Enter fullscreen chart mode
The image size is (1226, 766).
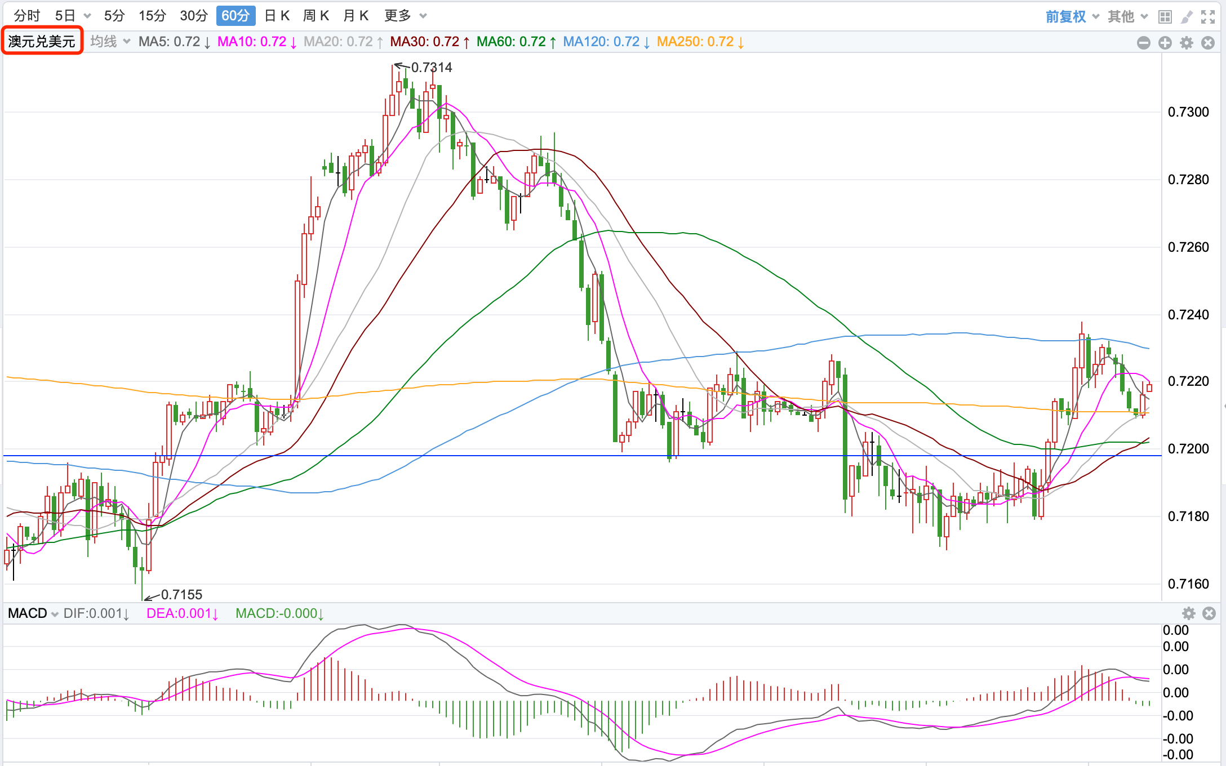pos(1208,16)
